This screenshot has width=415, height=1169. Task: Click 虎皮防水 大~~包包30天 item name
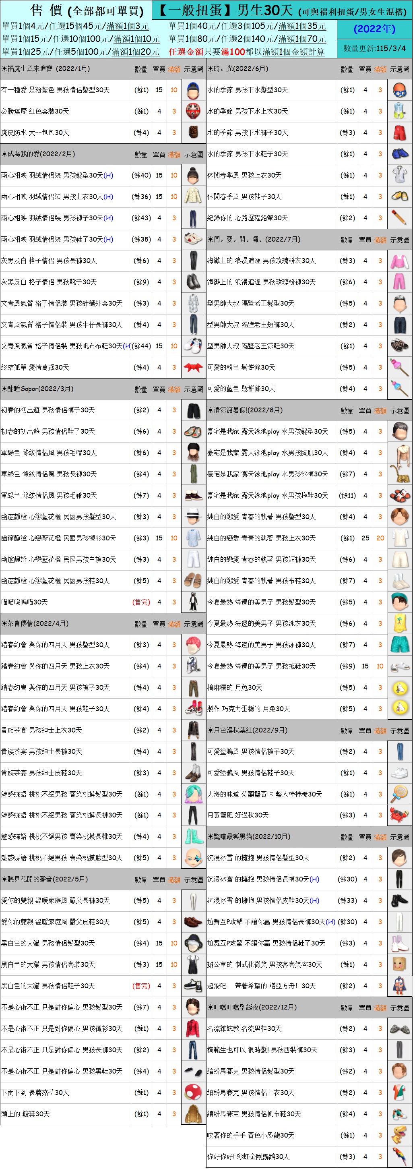(x=35, y=132)
